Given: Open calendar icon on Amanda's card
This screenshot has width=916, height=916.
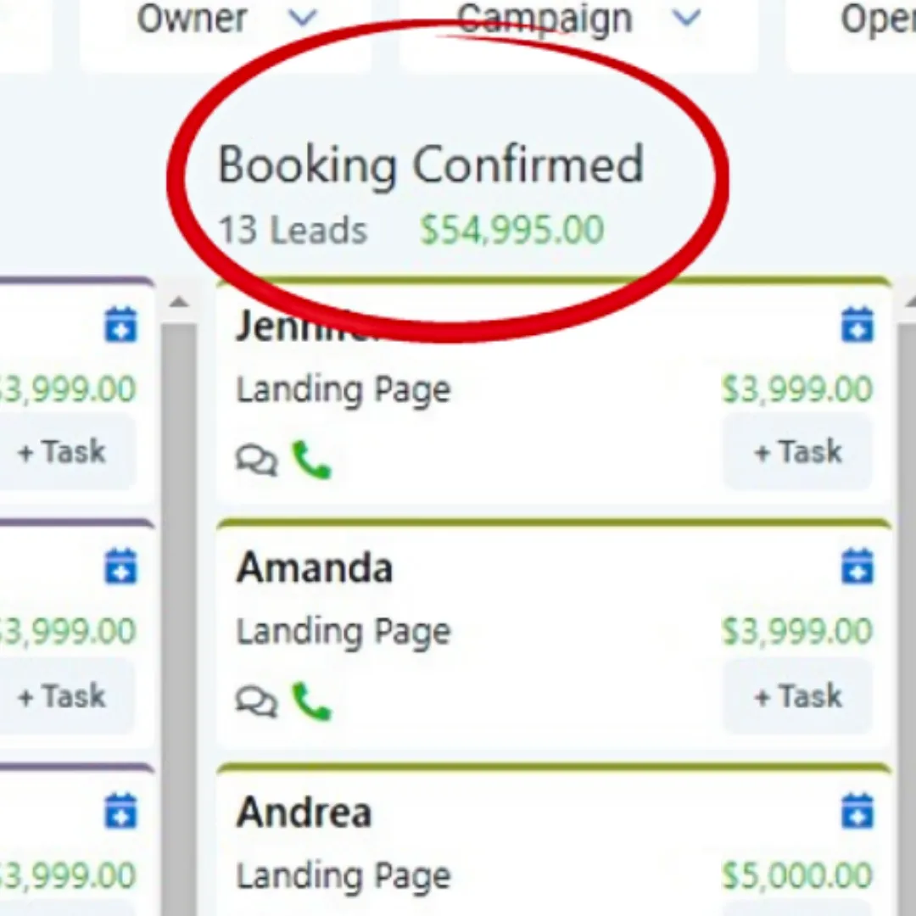Looking at the screenshot, I should pyautogui.click(x=857, y=566).
